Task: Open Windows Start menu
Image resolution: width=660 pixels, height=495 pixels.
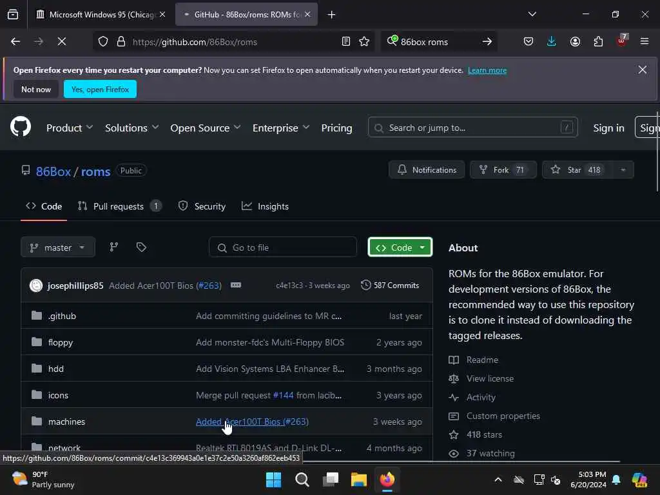Action: [273, 480]
